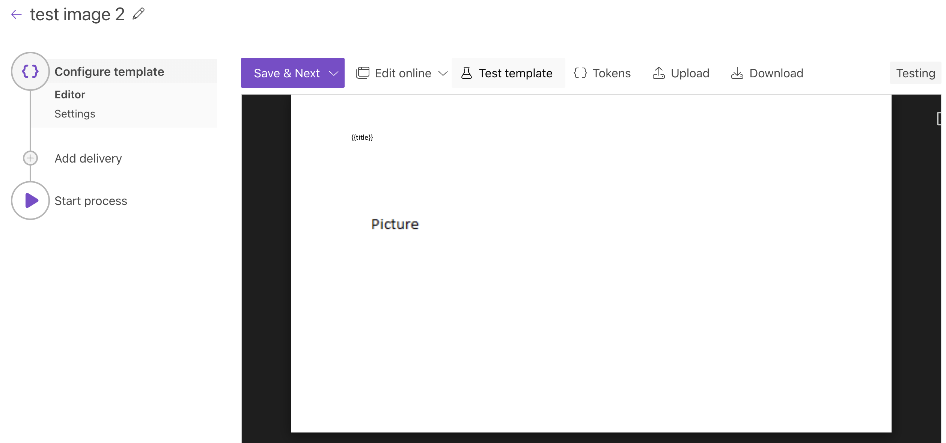This screenshot has width=946, height=443.
Task: Click the Picture placeholder in the document
Action: (395, 224)
